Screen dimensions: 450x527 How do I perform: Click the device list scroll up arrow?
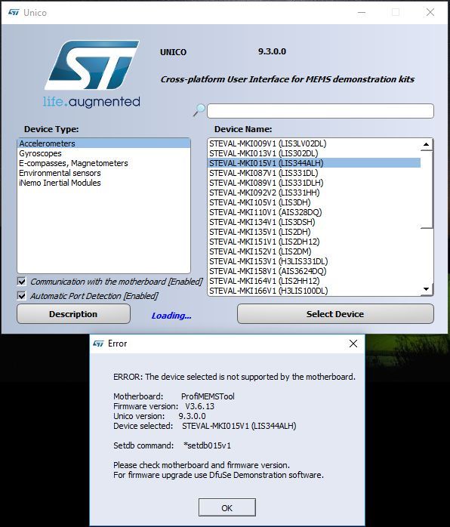click(426, 144)
